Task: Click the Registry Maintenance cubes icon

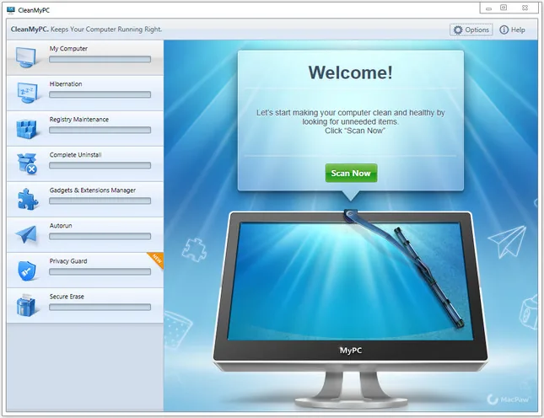Action: (x=26, y=129)
